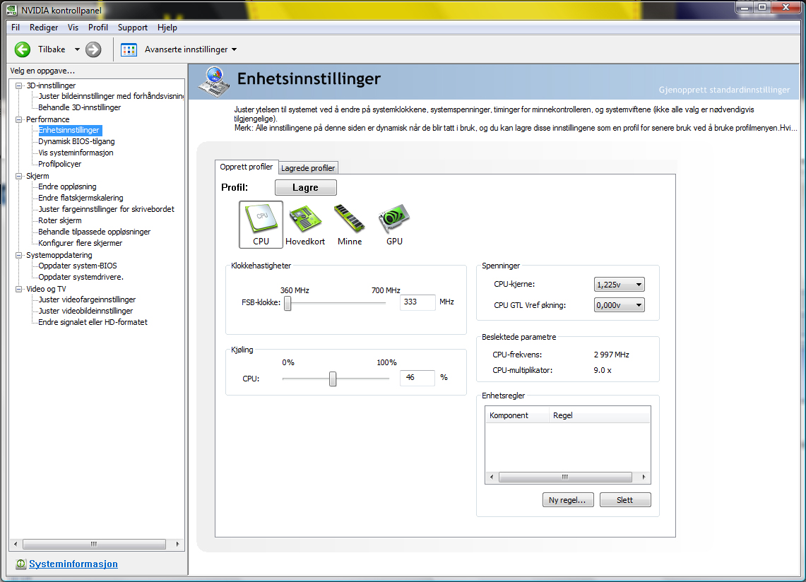This screenshot has width=806, height=582.
Task: Click the FSB-klokke slider handle
Action: point(288,303)
